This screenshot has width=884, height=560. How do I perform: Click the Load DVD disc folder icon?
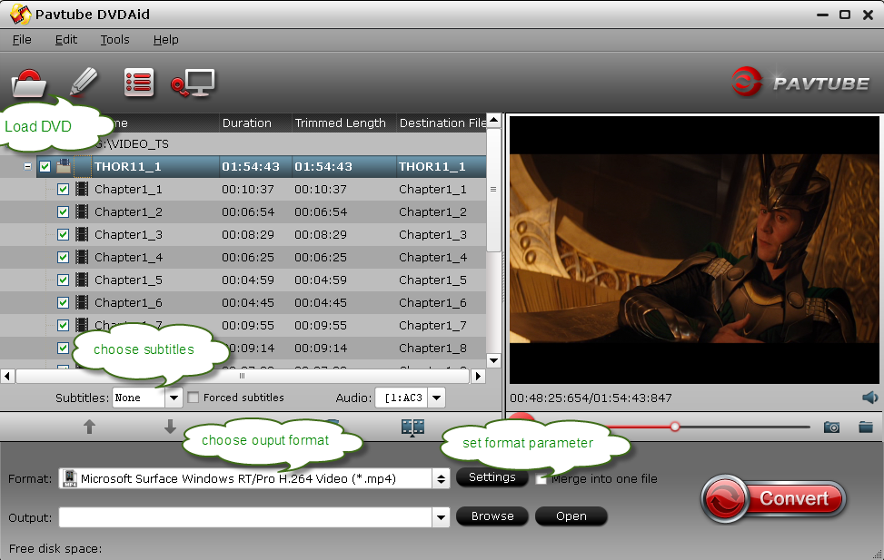28,84
